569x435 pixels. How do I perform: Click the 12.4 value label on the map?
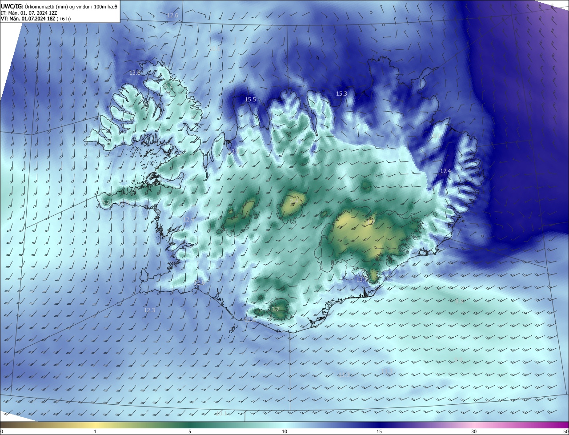(x=189, y=220)
